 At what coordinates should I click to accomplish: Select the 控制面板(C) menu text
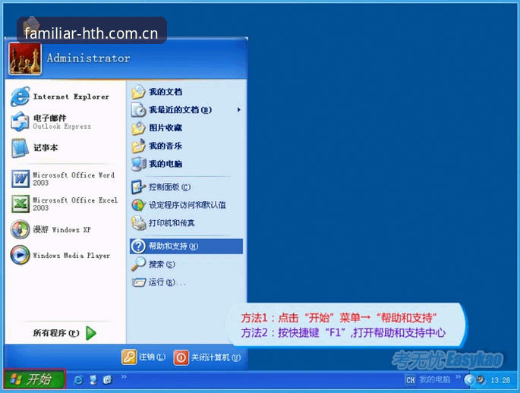[169, 187]
